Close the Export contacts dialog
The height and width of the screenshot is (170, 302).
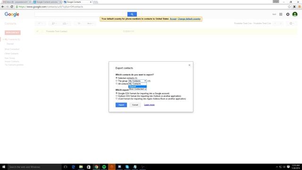(189, 65)
